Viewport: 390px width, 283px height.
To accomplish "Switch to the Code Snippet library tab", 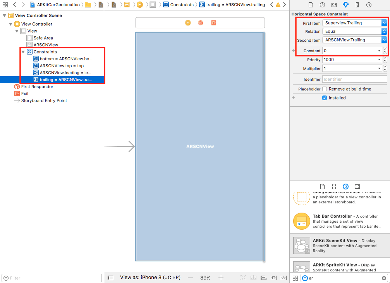I will pyautogui.click(x=334, y=186).
